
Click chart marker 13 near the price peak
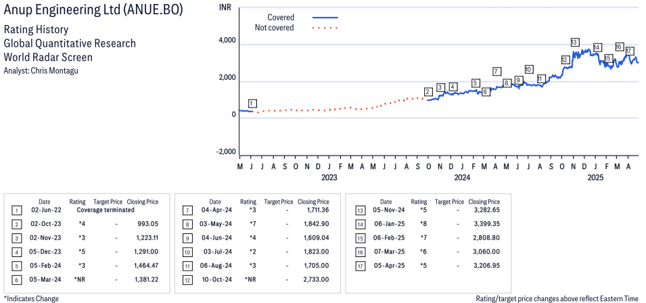click(x=575, y=42)
